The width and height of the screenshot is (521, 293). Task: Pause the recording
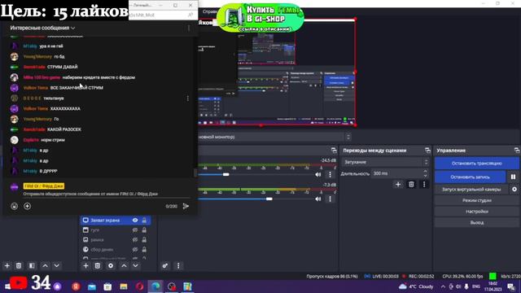513,177
